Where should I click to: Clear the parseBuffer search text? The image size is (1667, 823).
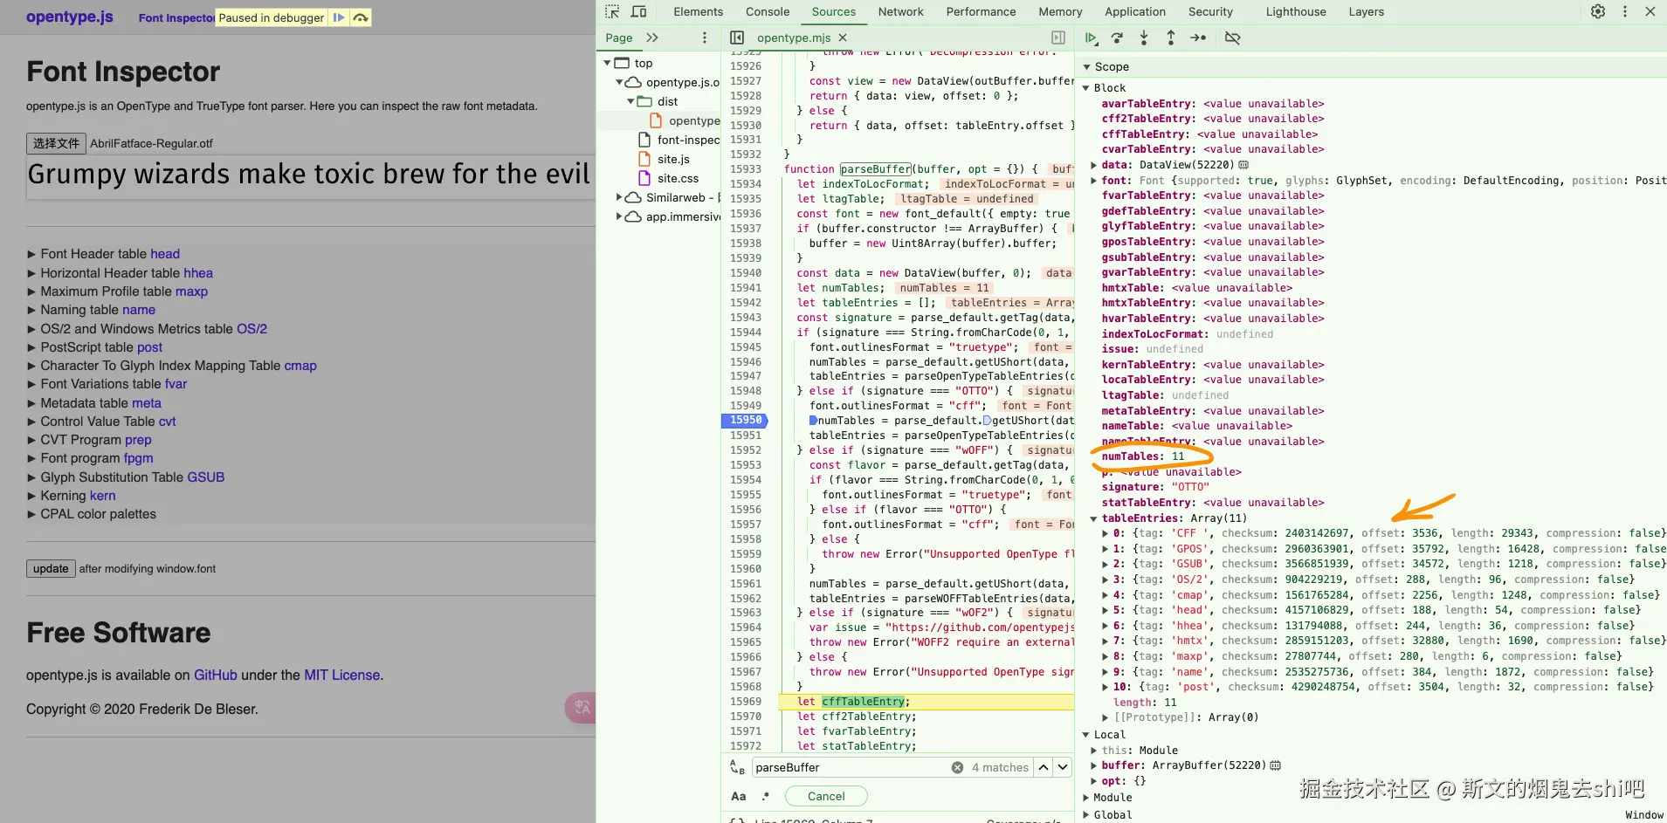[x=957, y=767]
